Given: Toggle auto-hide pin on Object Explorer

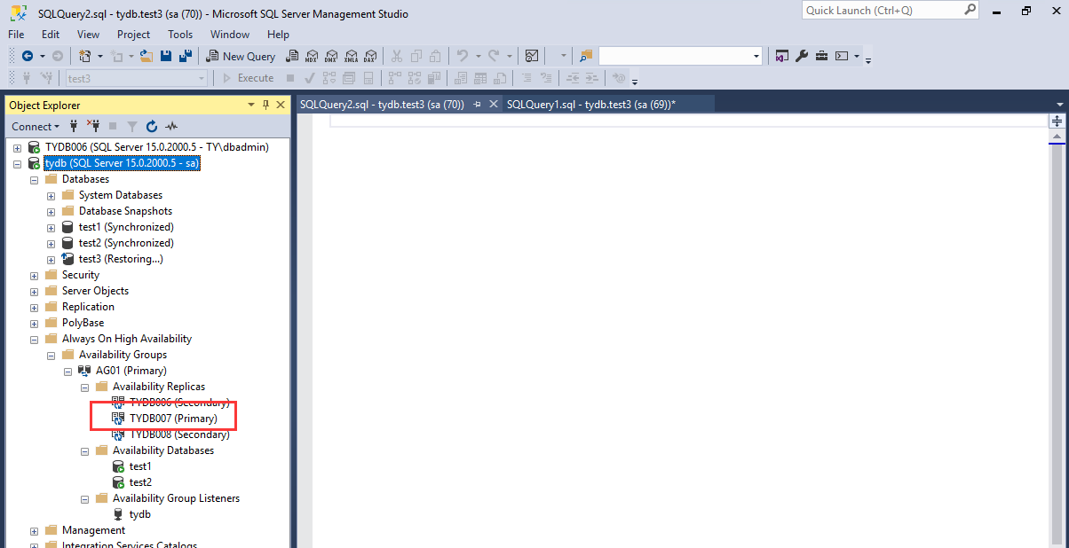Looking at the screenshot, I should click(265, 105).
